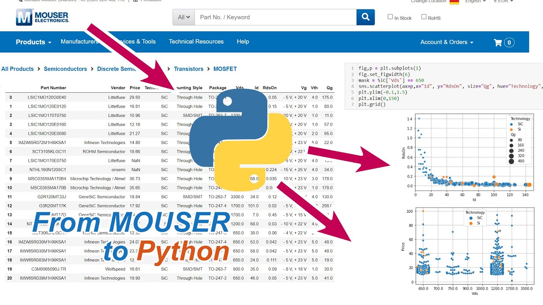Image resolution: width=543 pixels, height=305 pixels.
Task: Click the blue search magnifier button
Action: (x=365, y=17)
